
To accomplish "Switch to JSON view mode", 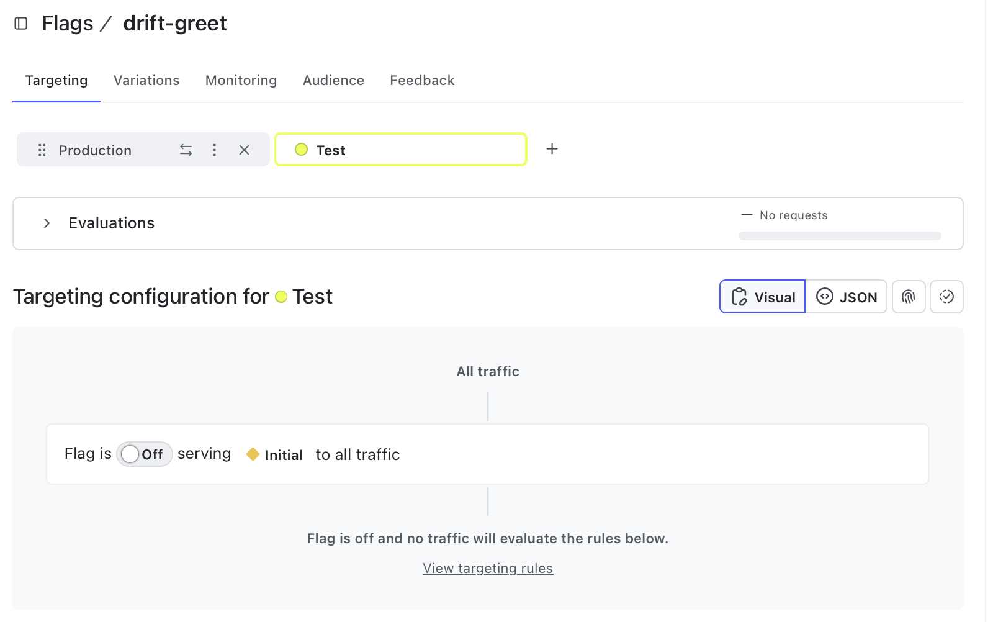I will [x=846, y=297].
